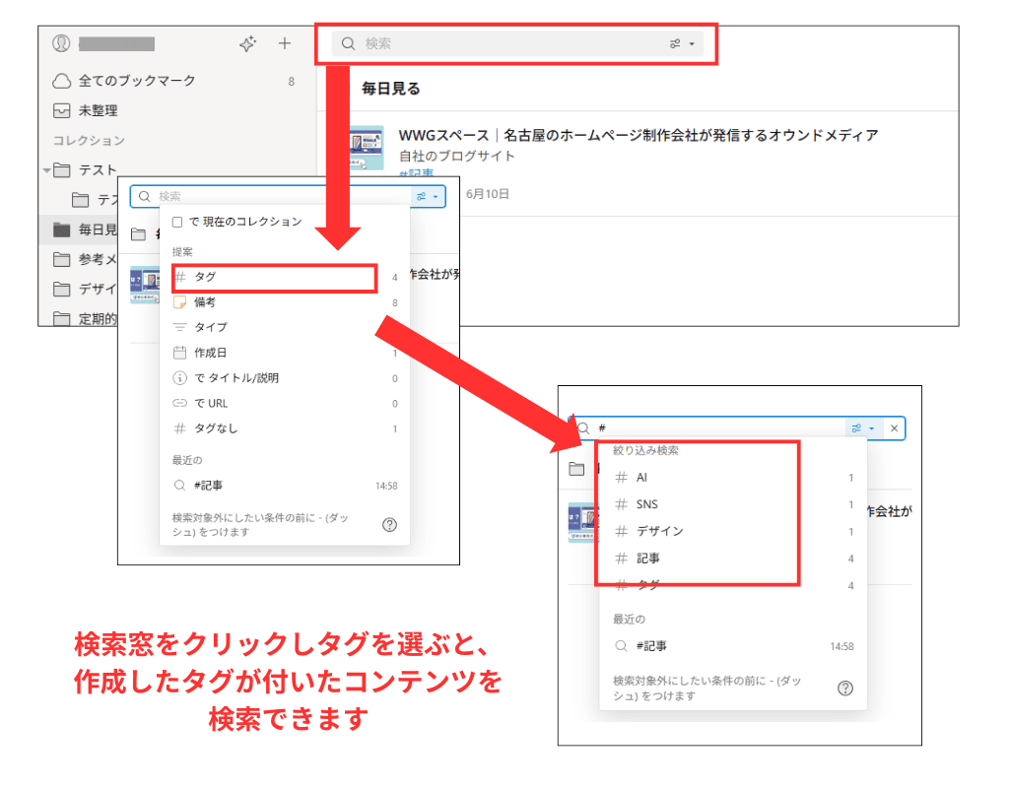Open search help via the question mark icon

pos(389,525)
